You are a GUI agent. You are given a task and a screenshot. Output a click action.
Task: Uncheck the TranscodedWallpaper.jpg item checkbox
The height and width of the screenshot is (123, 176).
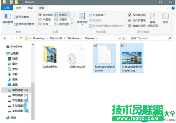tap(123, 45)
